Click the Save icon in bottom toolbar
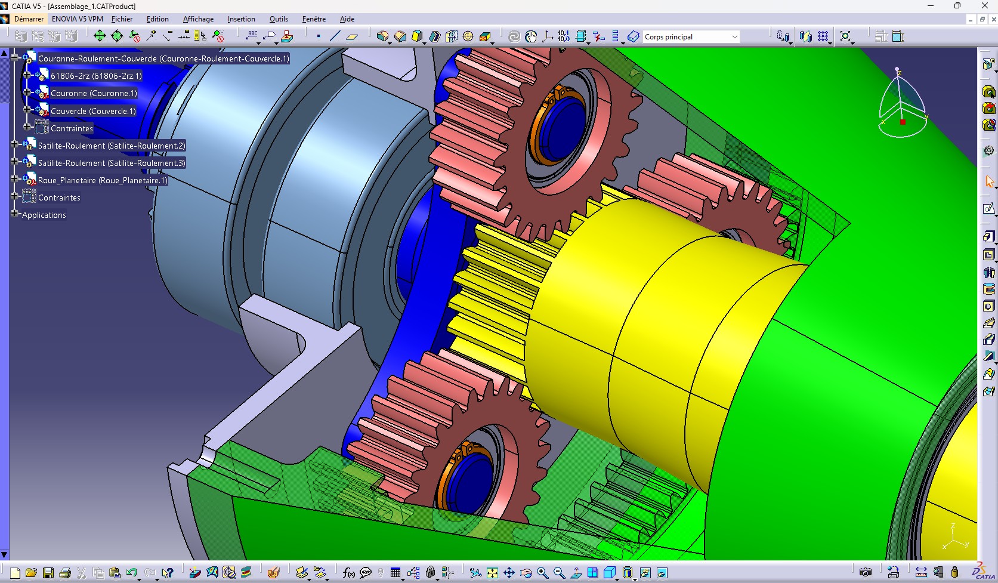The width and height of the screenshot is (998, 583). coord(48,573)
